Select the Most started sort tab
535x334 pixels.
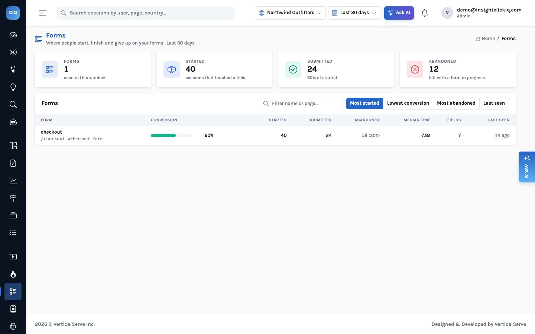[x=364, y=103]
